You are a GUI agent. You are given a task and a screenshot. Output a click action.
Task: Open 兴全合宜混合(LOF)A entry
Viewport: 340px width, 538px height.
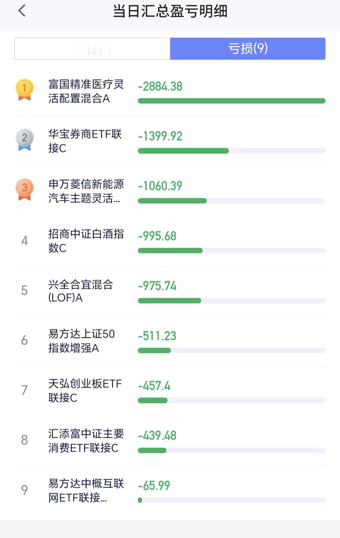point(81,291)
